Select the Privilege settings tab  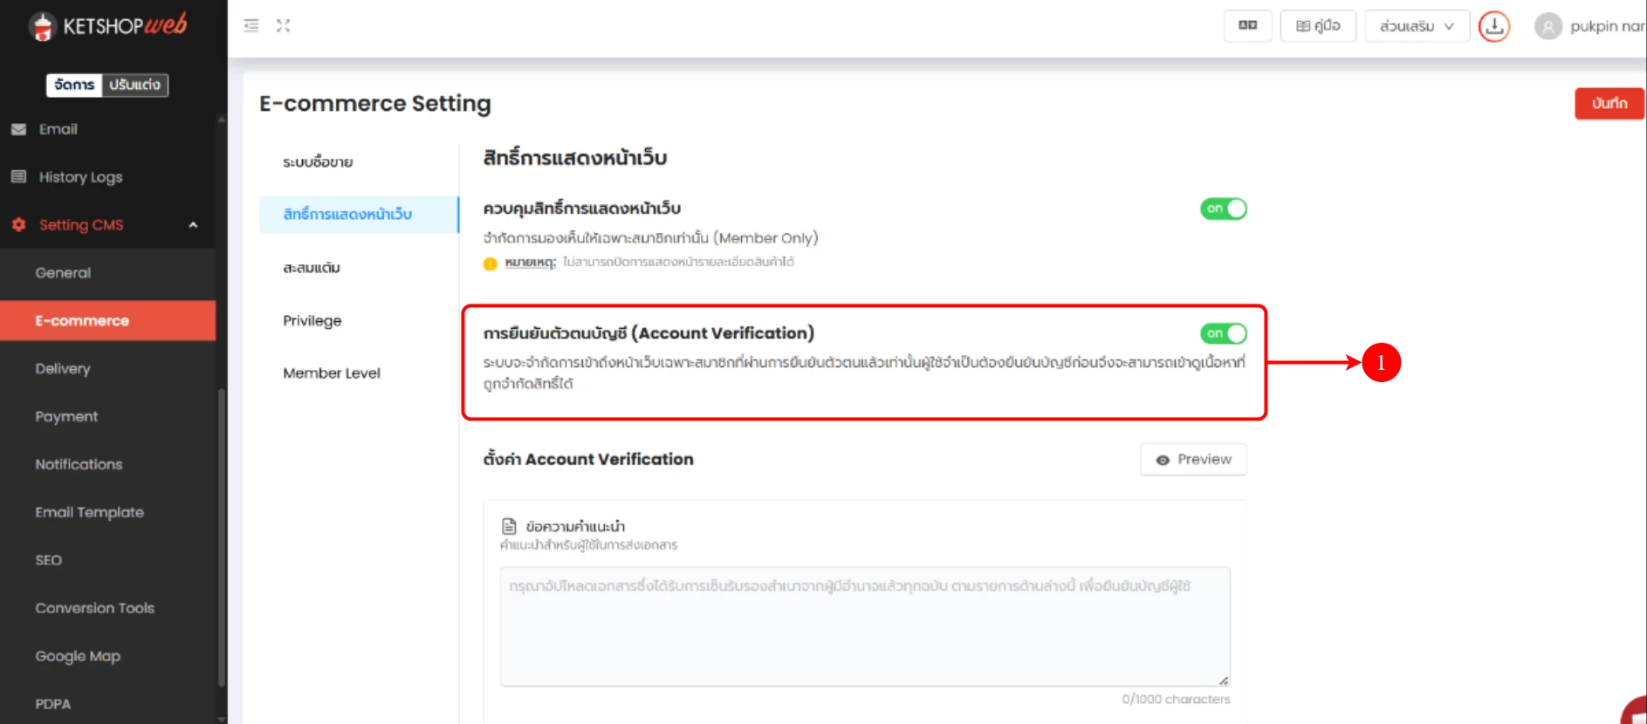(312, 321)
